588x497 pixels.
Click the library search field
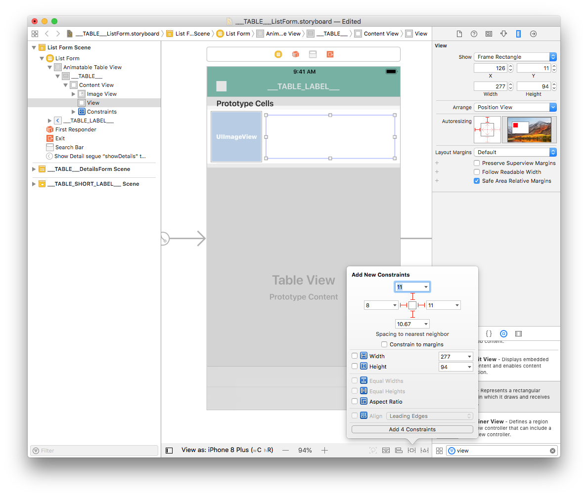click(502, 451)
